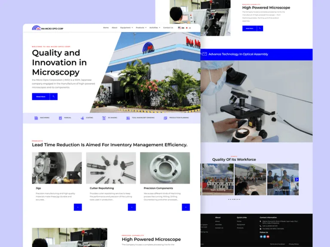Click the arrow icon beside hero Read More
Image resolution: width=330 pixels, height=247 pixels.
tap(54, 96)
